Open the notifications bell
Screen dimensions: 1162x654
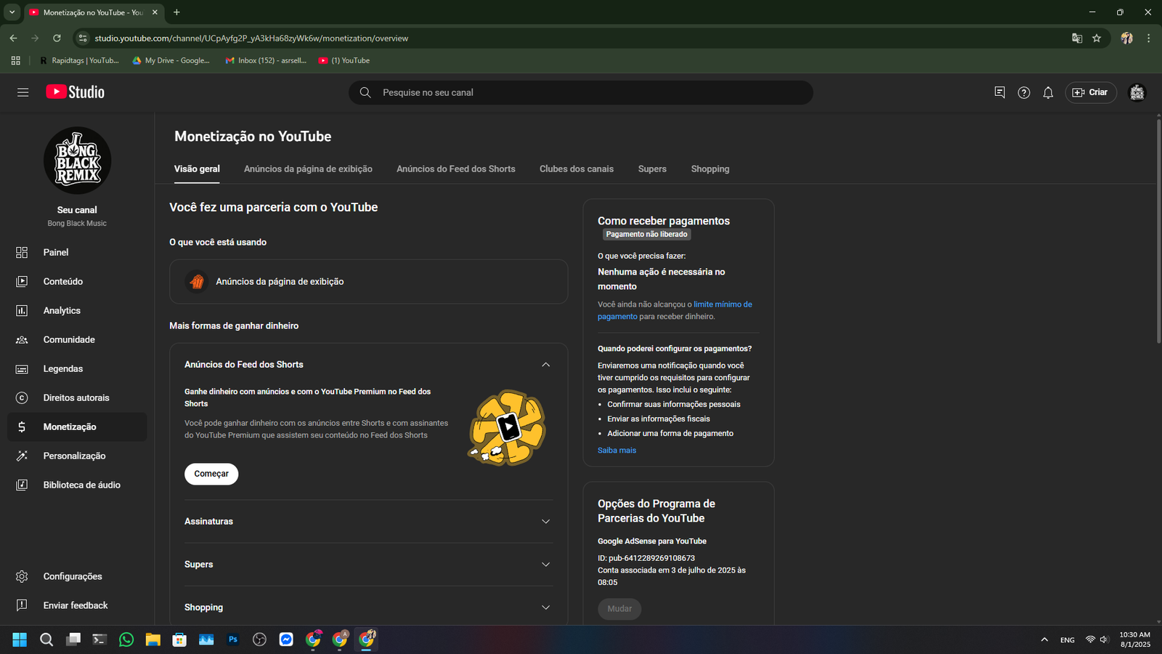point(1048,92)
